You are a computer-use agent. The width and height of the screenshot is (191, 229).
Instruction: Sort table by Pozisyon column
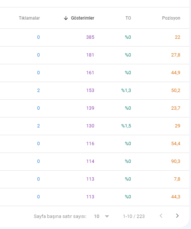click(x=171, y=18)
